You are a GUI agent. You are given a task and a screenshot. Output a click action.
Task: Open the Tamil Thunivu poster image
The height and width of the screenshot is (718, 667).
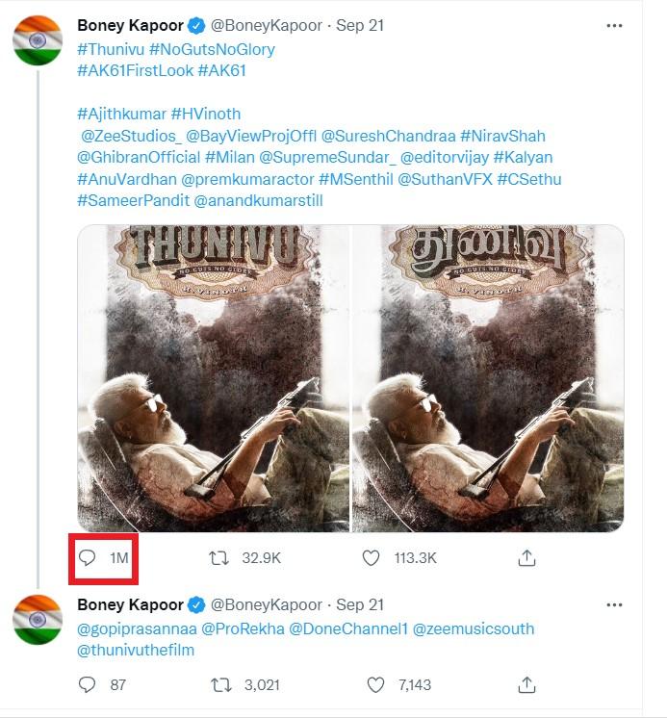(x=488, y=378)
